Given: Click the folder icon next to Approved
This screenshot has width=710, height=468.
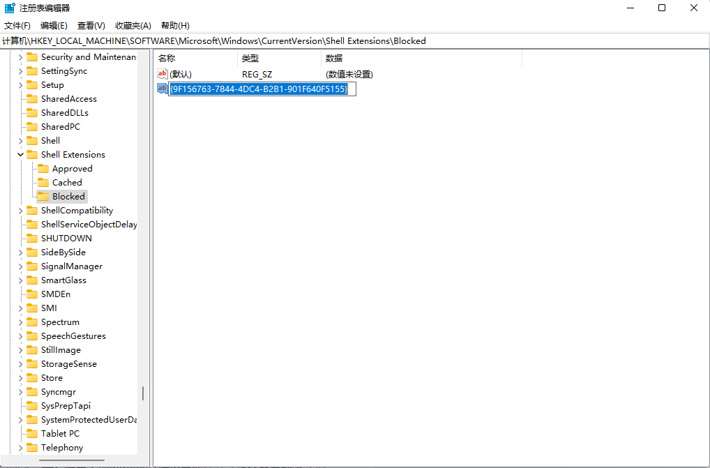Looking at the screenshot, I should click(43, 169).
